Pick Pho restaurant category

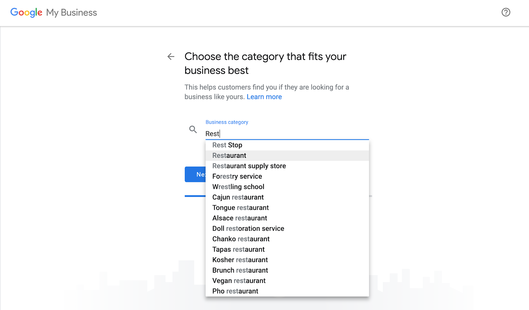(235, 291)
